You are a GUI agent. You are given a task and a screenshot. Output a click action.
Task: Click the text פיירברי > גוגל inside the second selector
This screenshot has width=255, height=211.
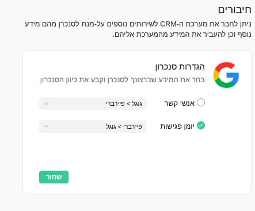(124, 126)
